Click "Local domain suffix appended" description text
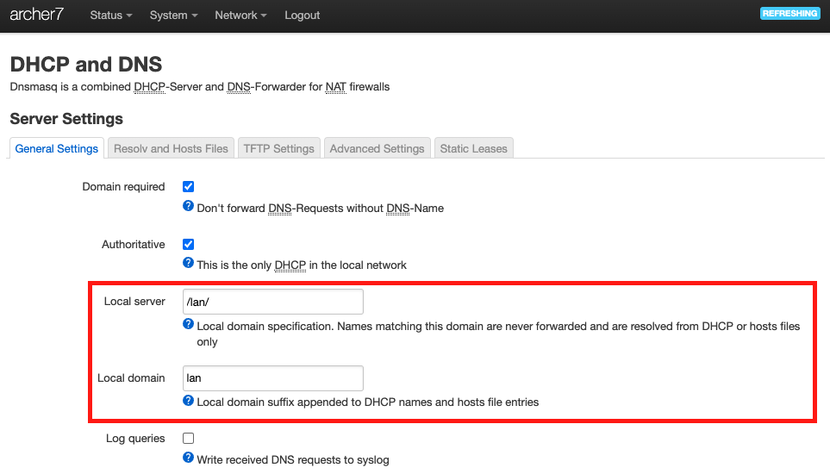 point(368,402)
